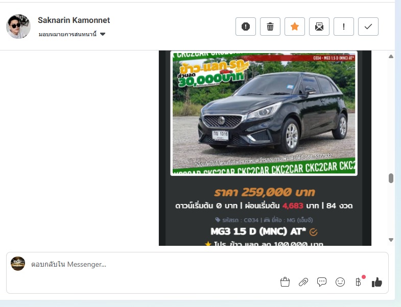Open Saknarin Kamonnet contact name
Viewport: 401px width, 307px height.
[74, 20]
